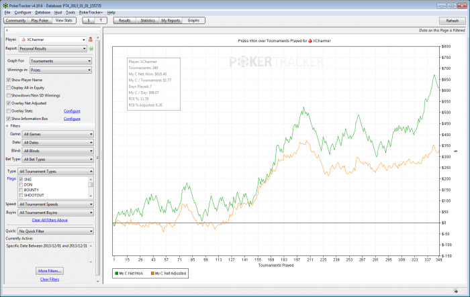
Task: Click the green icon next to Report dropdown
Action: pos(91,49)
